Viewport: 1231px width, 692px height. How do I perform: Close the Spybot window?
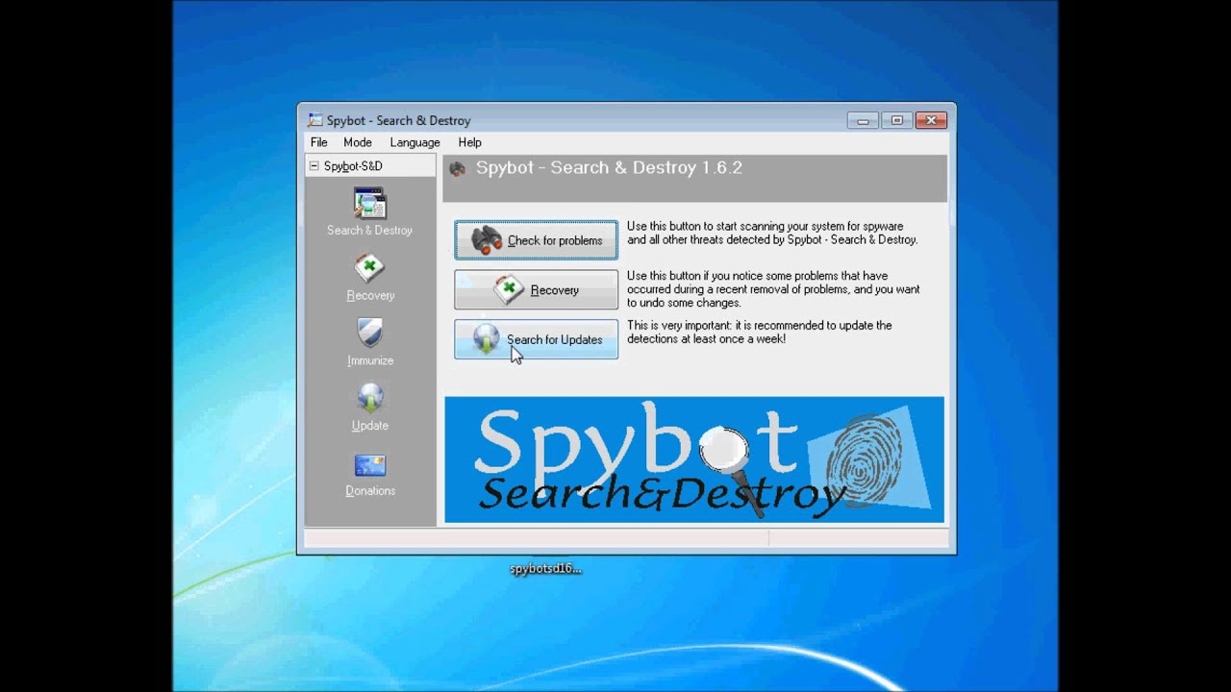coord(931,120)
